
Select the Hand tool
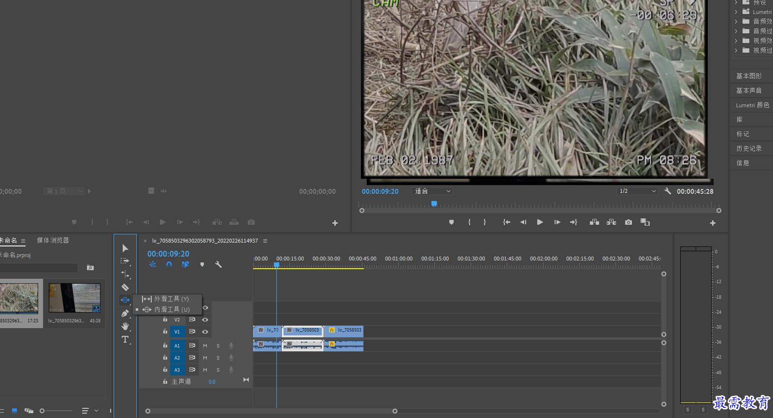coord(125,326)
